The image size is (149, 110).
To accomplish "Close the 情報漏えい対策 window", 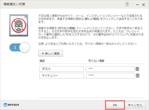I will (143, 5).
